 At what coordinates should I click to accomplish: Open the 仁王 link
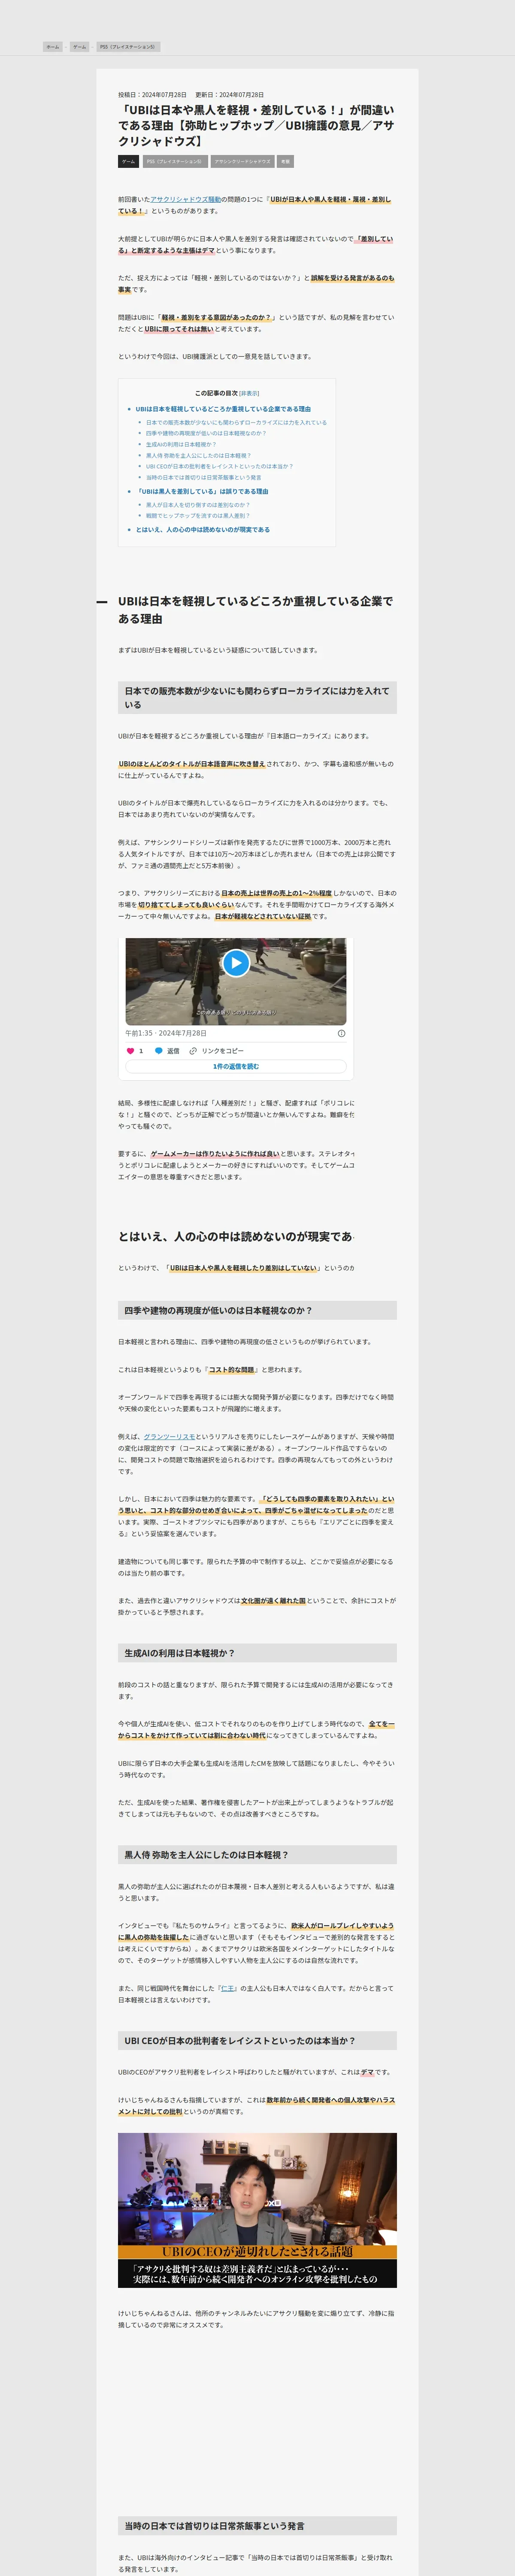[228, 1988]
